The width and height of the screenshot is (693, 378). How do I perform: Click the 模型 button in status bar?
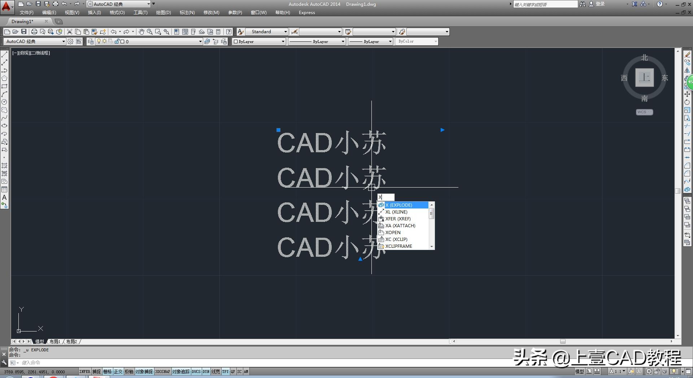pos(579,372)
